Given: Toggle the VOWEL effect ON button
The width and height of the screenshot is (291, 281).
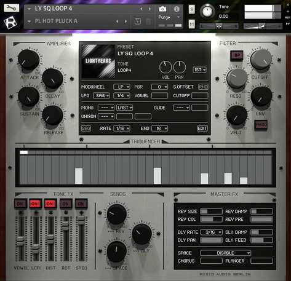Looking at the screenshot, I should point(20,204).
